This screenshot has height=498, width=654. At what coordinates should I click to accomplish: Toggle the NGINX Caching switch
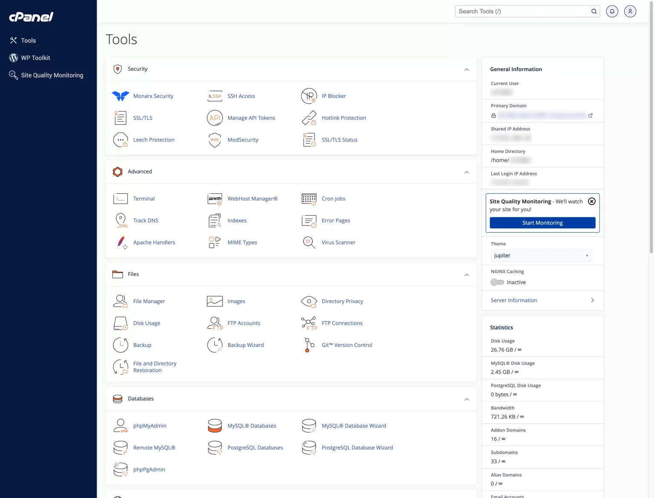point(497,282)
